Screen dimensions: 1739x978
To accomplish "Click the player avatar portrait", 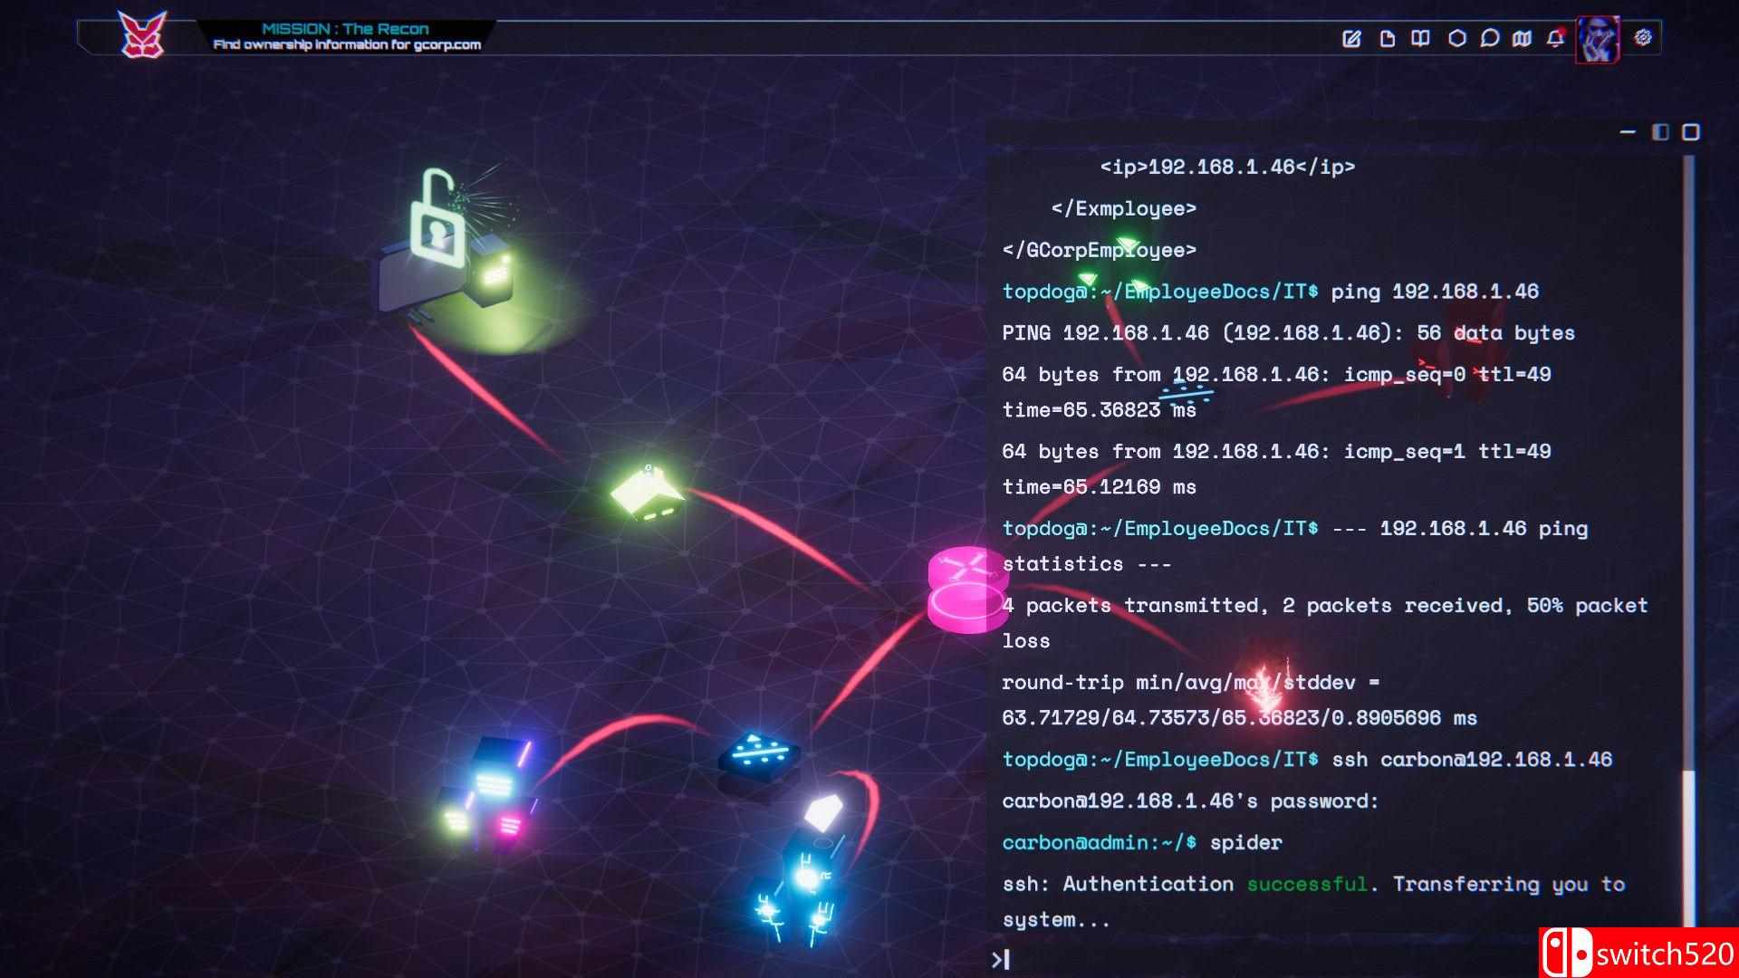I will pos(1598,39).
